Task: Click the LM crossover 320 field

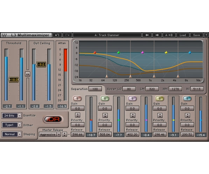Action: pyautogui.click(x=152, y=89)
